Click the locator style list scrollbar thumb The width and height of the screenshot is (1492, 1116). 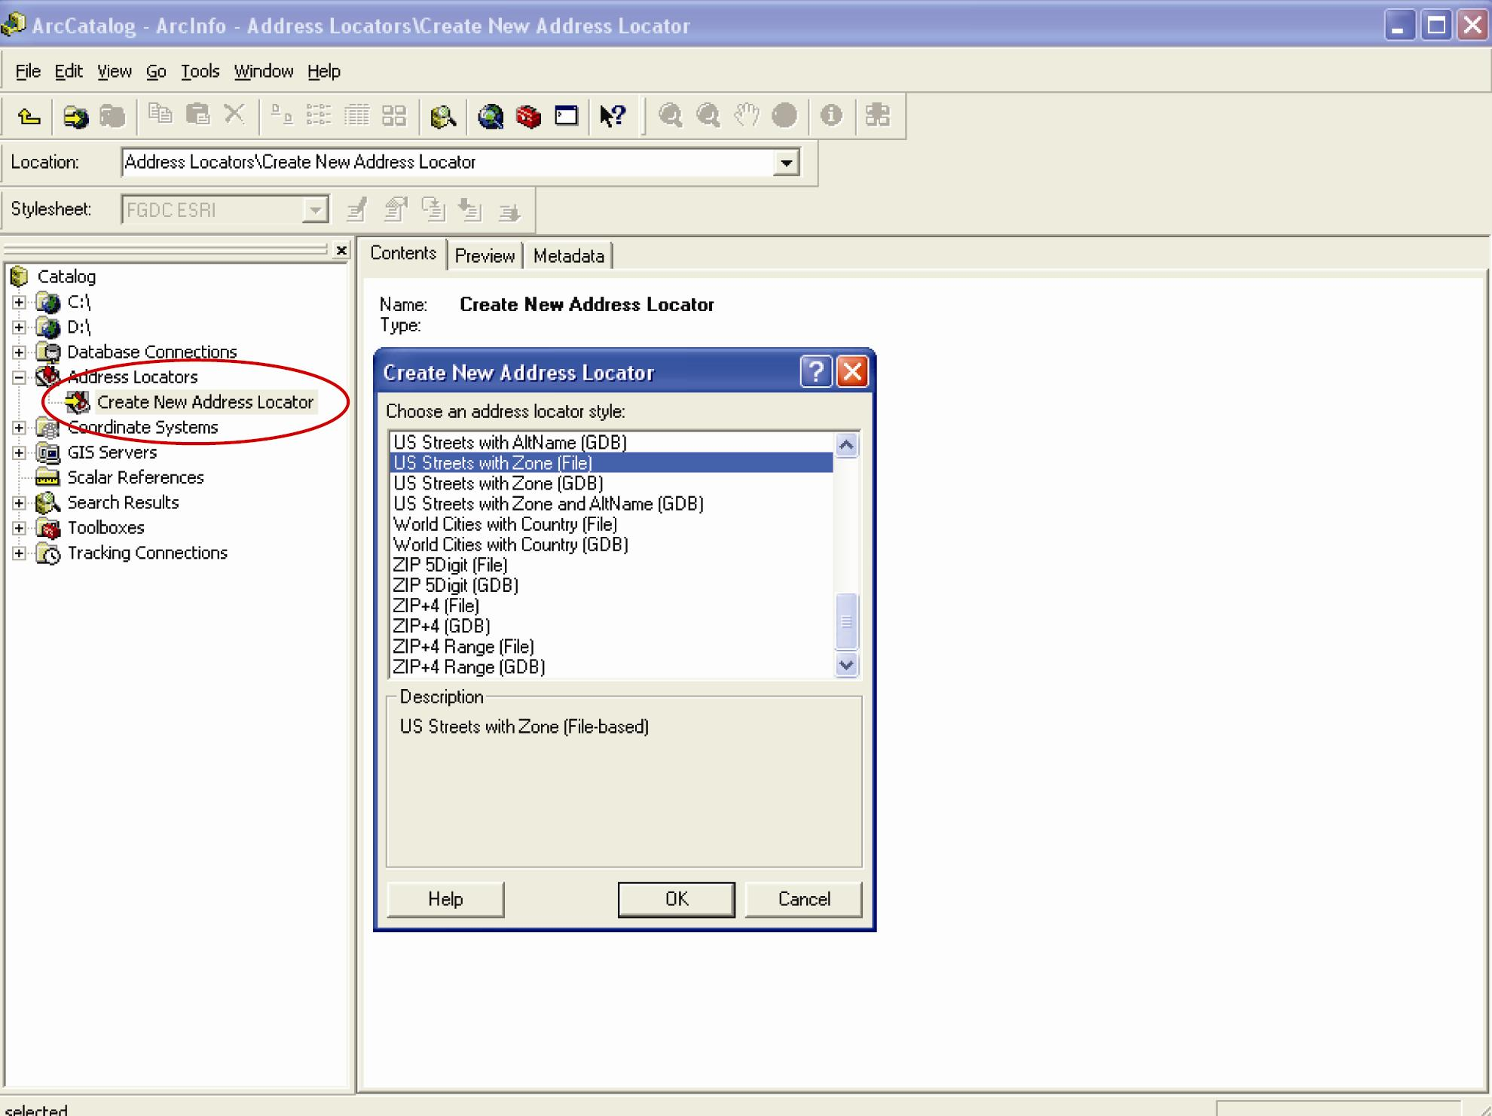click(x=846, y=621)
